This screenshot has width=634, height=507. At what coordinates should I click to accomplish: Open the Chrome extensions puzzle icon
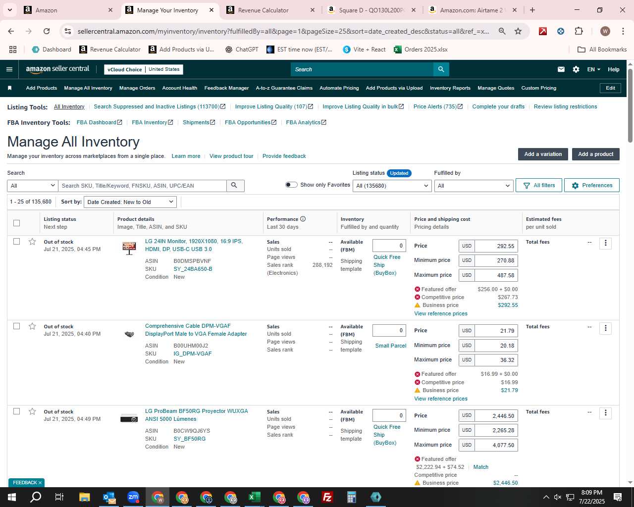579,31
